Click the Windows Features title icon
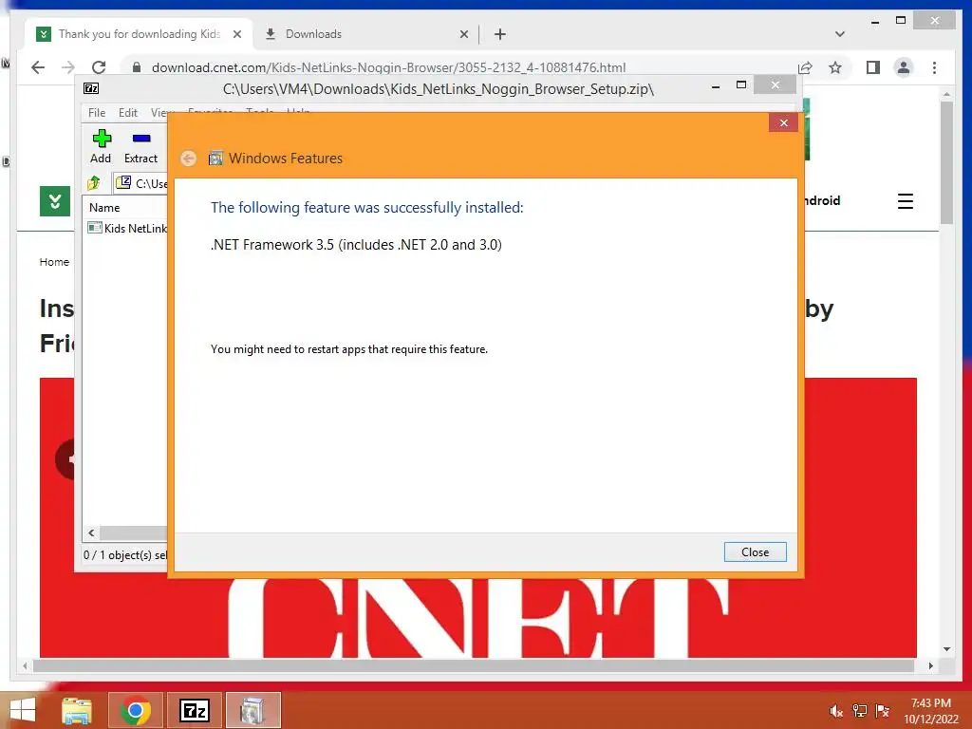 (215, 159)
